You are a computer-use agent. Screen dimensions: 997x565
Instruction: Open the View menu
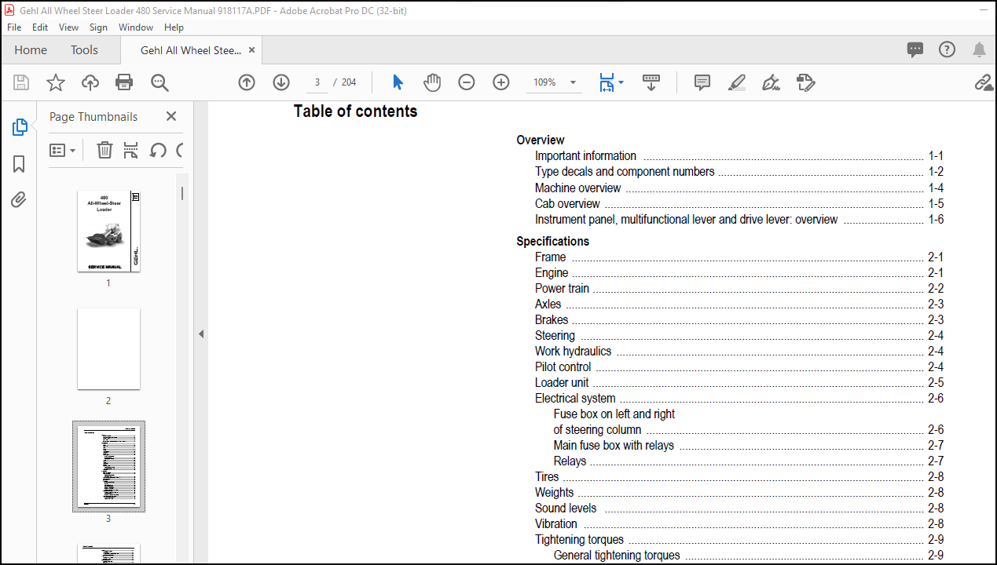tap(68, 27)
